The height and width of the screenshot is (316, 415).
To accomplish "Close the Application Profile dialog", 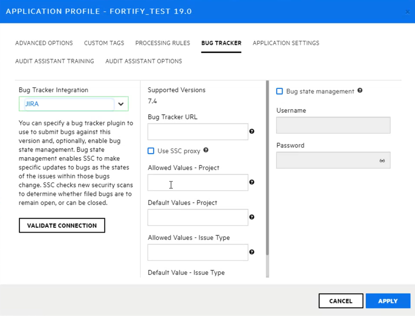I will coord(407,12).
